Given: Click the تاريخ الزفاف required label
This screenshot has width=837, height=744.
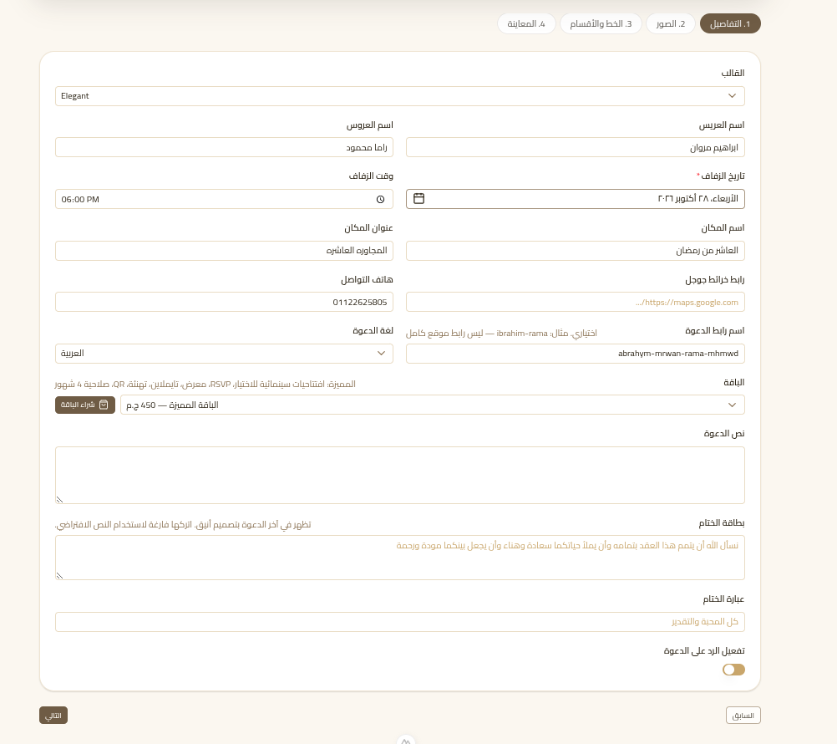Looking at the screenshot, I should click(721, 176).
